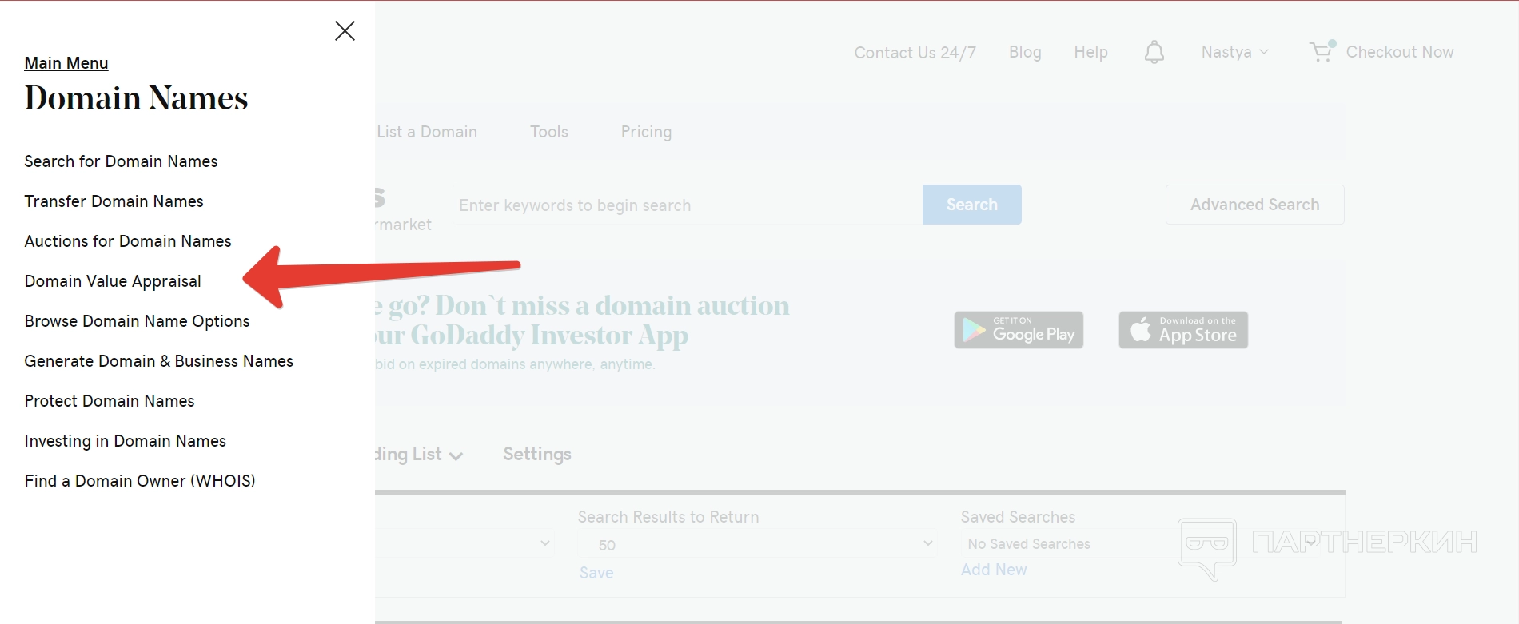Click Contact Us 24/7 link
Viewport: 1519px width, 624px height.
[915, 53]
